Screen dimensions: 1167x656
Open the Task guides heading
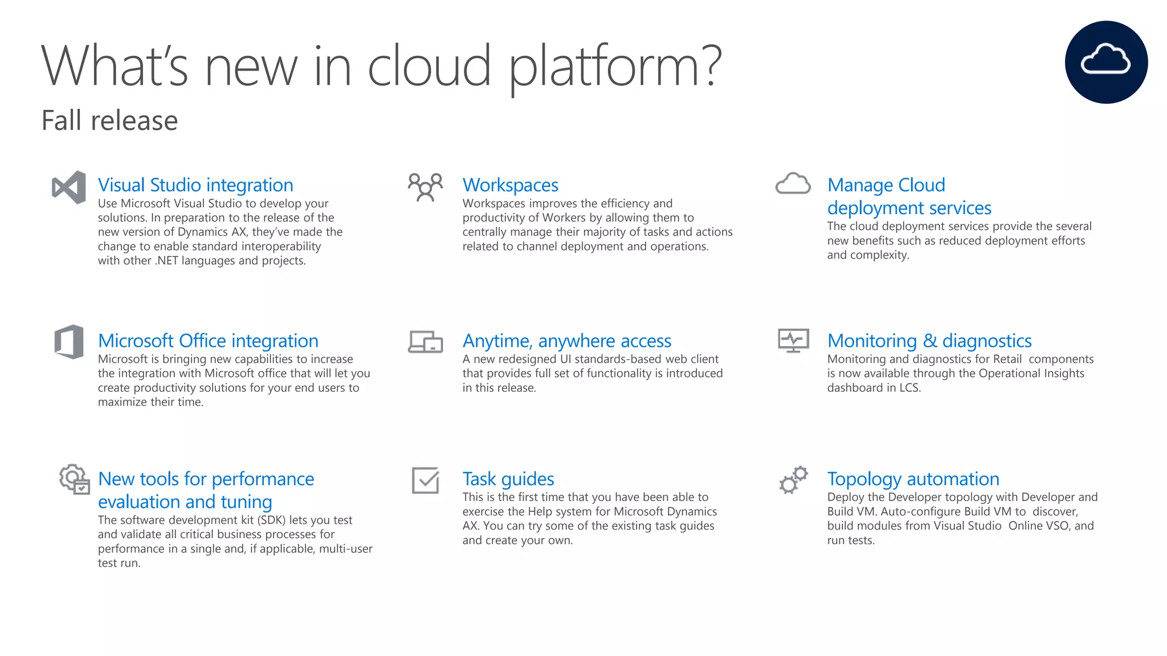coord(508,479)
